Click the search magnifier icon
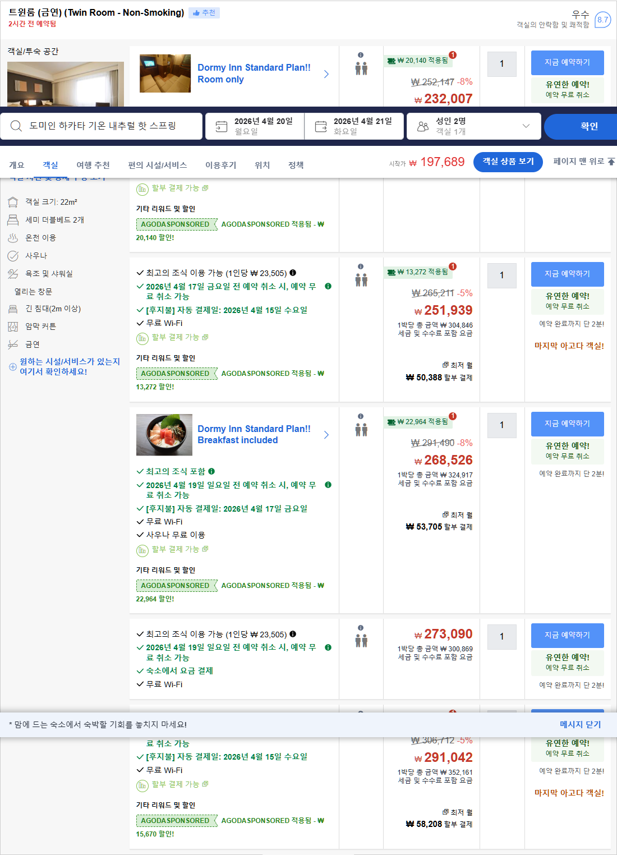 [x=16, y=126]
